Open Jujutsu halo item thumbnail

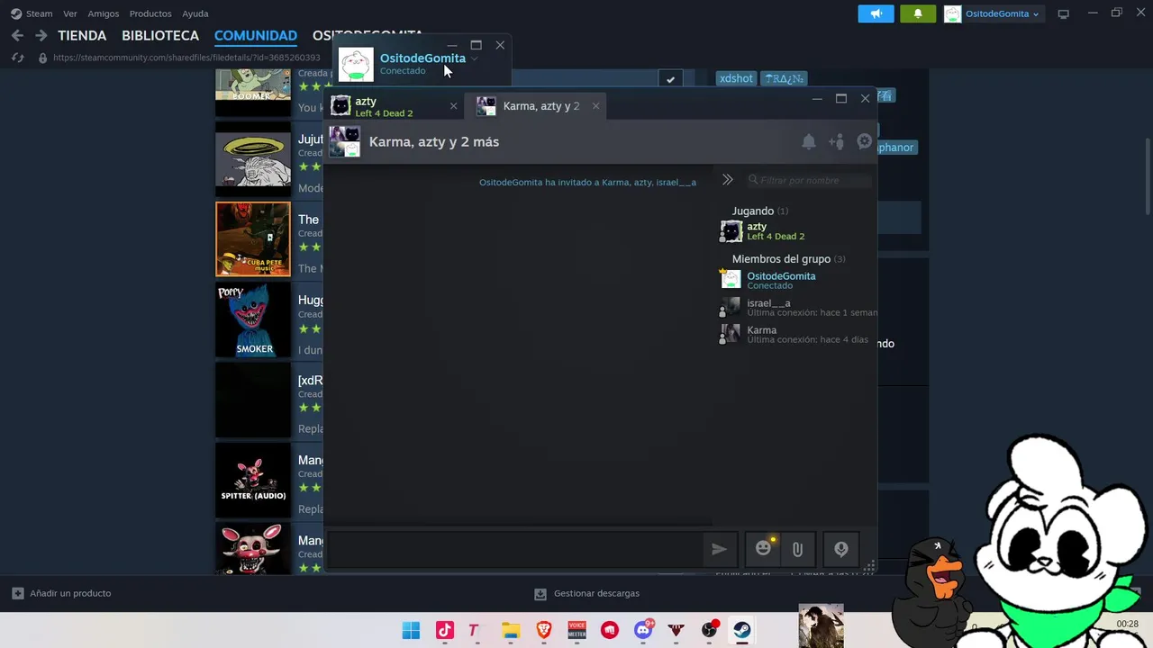[253, 159]
